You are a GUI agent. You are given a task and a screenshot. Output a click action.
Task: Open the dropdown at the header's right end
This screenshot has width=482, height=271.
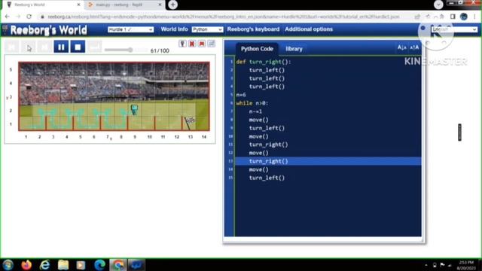tap(454, 29)
